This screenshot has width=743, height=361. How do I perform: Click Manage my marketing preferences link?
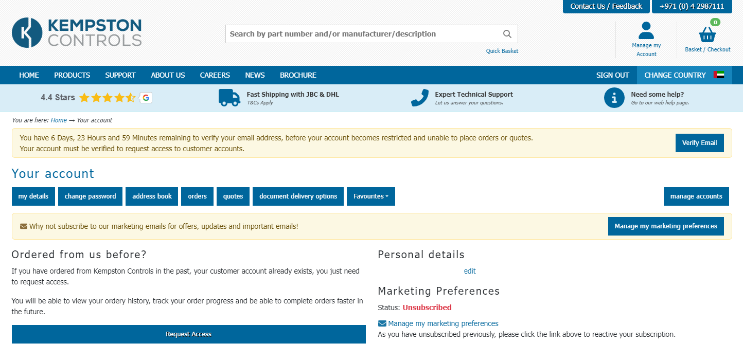click(x=443, y=323)
